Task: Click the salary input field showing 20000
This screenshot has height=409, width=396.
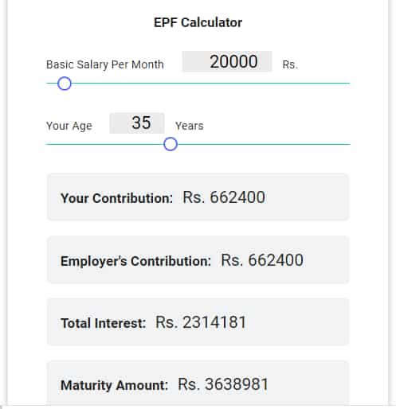Action: pos(227,61)
